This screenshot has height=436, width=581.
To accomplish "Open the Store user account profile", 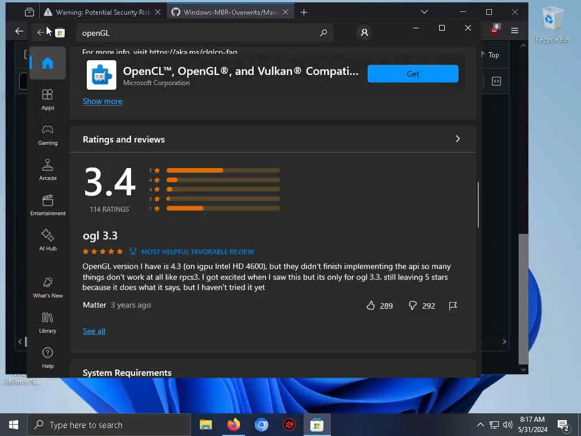I will 364,32.
